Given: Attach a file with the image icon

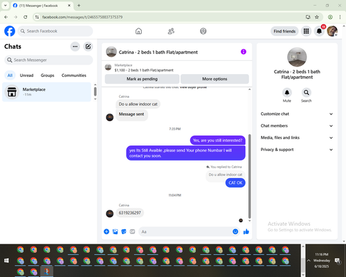Looking at the screenshot, I should point(115,231).
